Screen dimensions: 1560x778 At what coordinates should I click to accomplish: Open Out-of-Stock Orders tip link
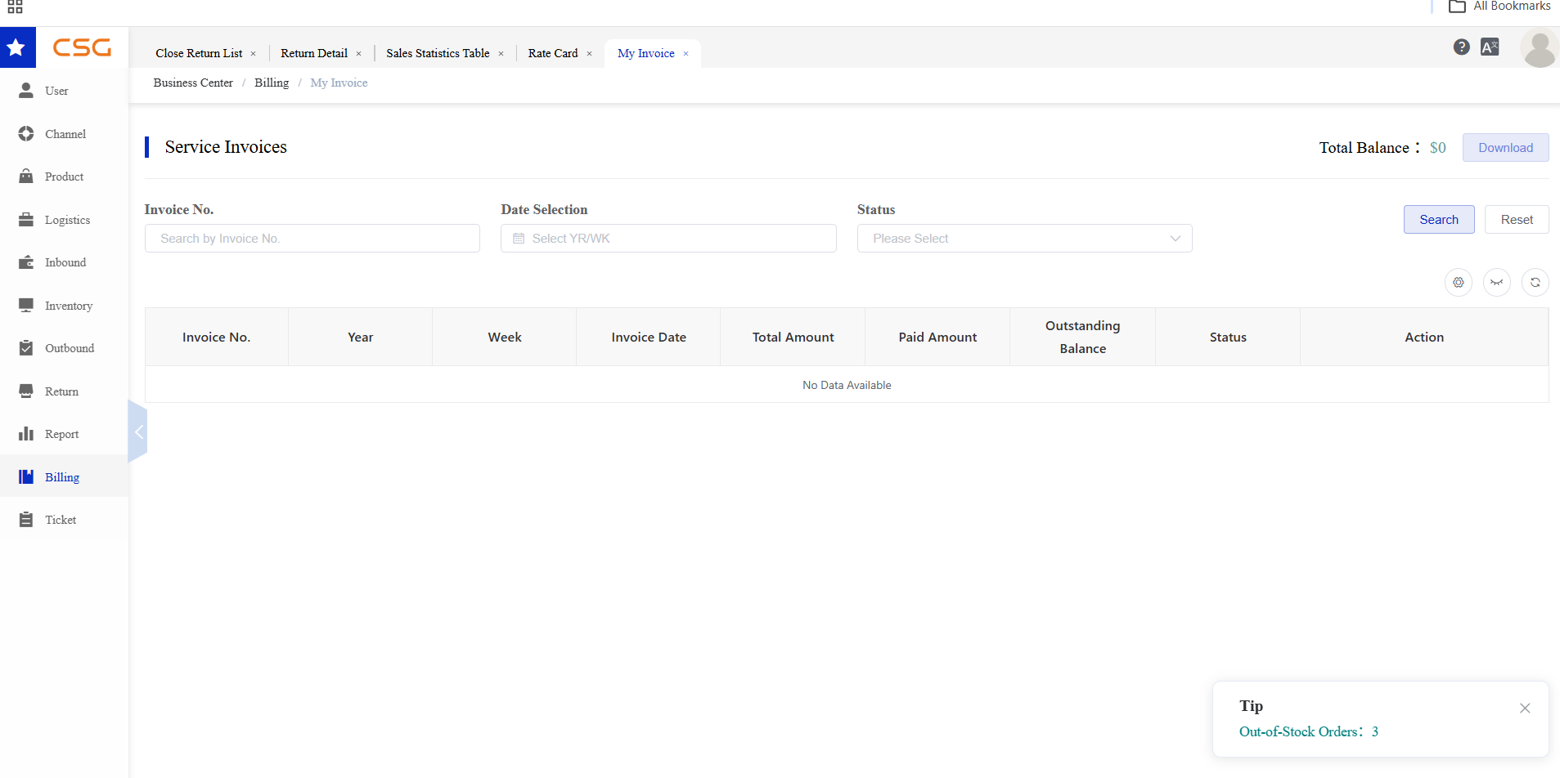click(1309, 732)
